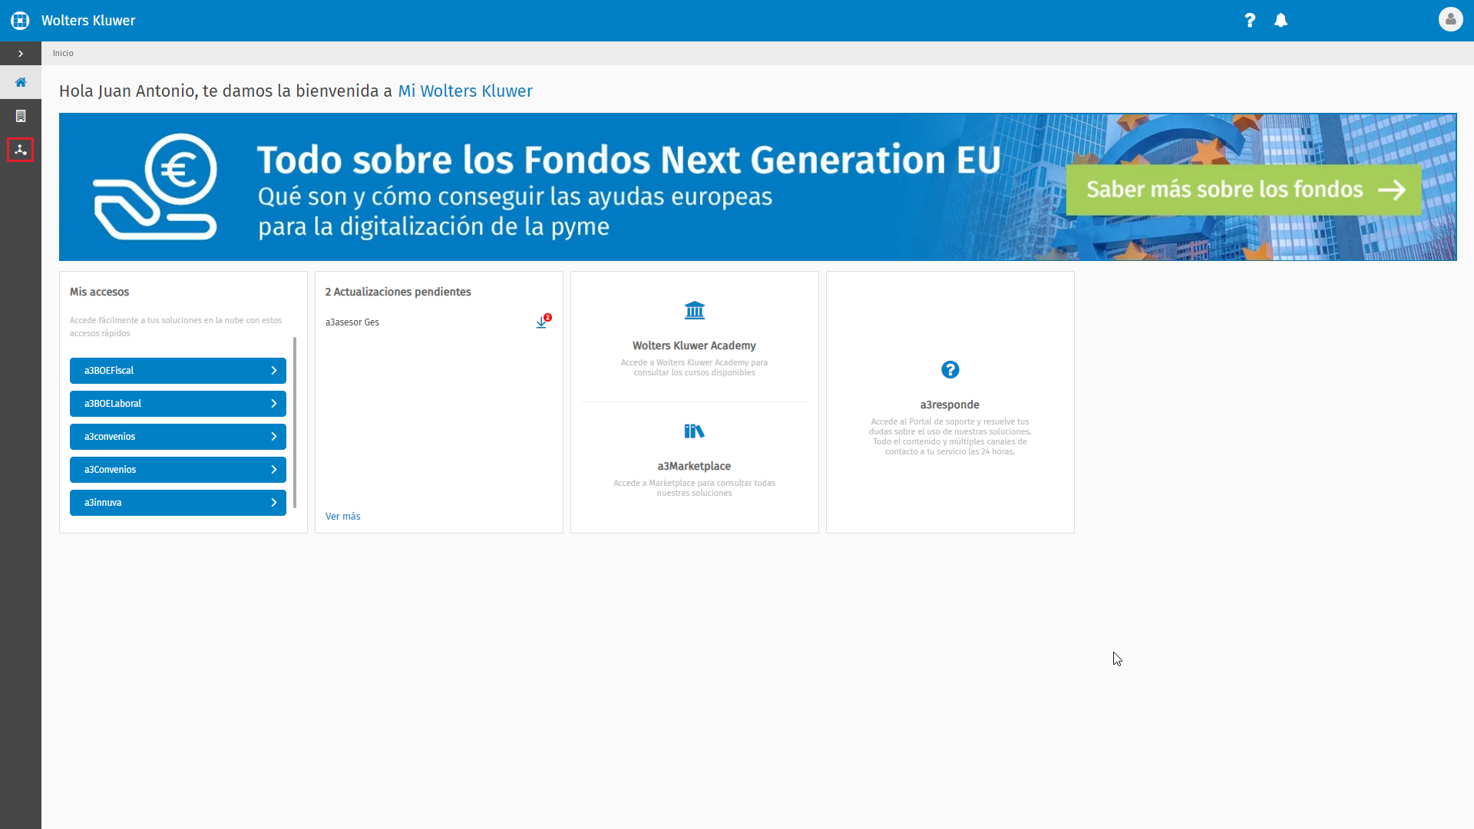Open the building icon in the sidebar
This screenshot has width=1474, height=829.
click(20, 116)
